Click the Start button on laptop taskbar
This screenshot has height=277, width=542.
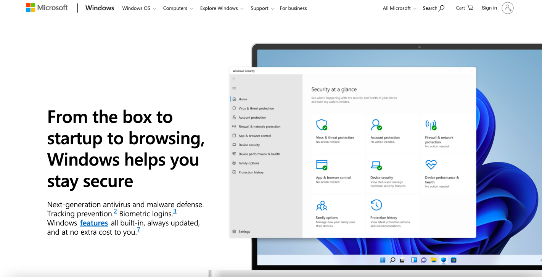coord(383,260)
